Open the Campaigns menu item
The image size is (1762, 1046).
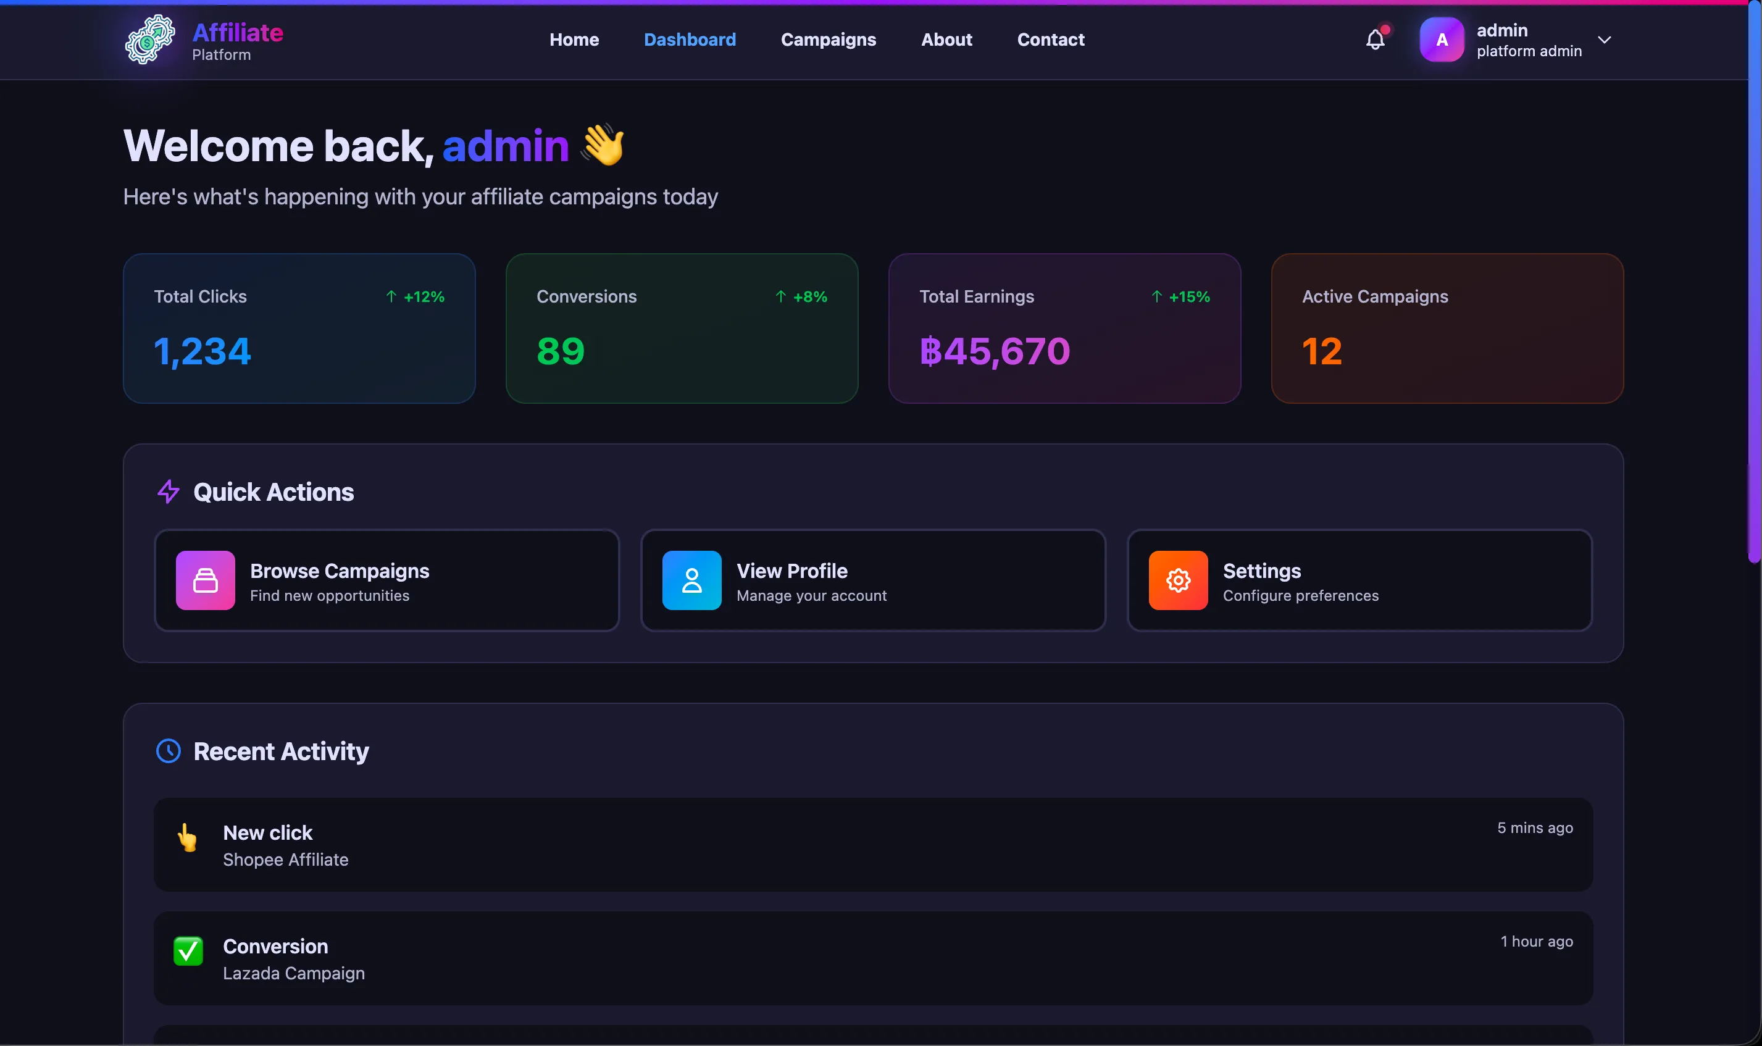[829, 40]
